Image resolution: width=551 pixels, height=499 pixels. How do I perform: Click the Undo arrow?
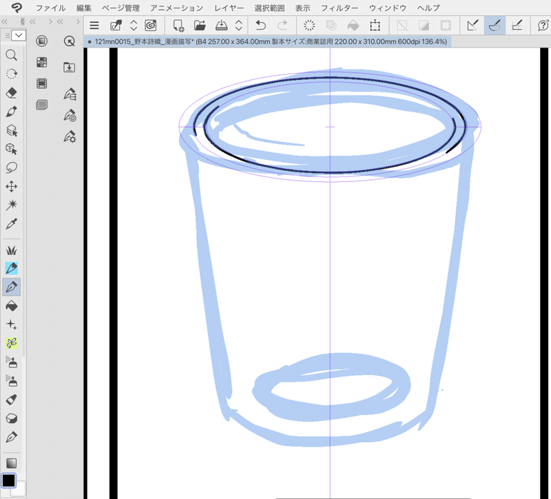click(x=260, y=26)
